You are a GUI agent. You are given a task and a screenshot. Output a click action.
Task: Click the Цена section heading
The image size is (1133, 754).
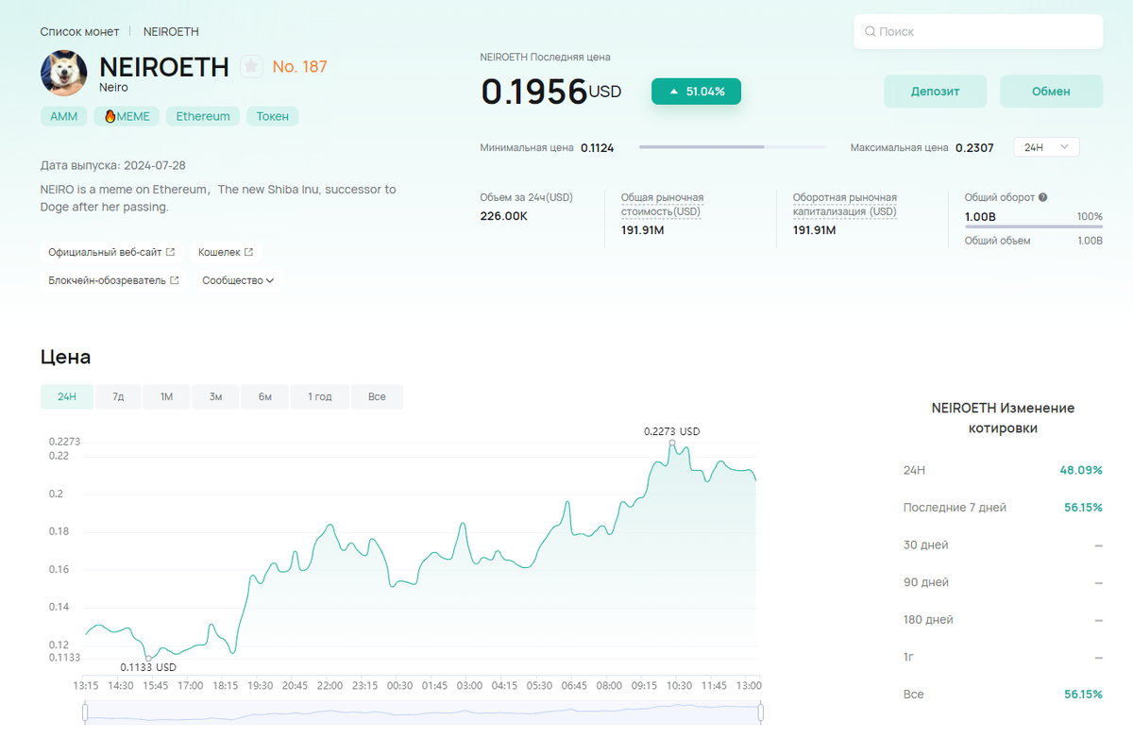65,357
